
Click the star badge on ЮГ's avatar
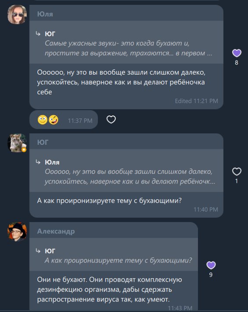24,150
